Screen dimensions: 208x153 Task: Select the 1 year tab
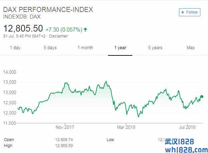tap(120, 48)
